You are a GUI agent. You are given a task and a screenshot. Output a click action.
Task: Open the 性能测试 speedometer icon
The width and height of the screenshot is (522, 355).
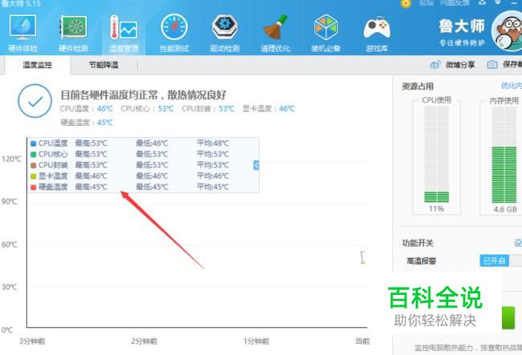(174, 33)
